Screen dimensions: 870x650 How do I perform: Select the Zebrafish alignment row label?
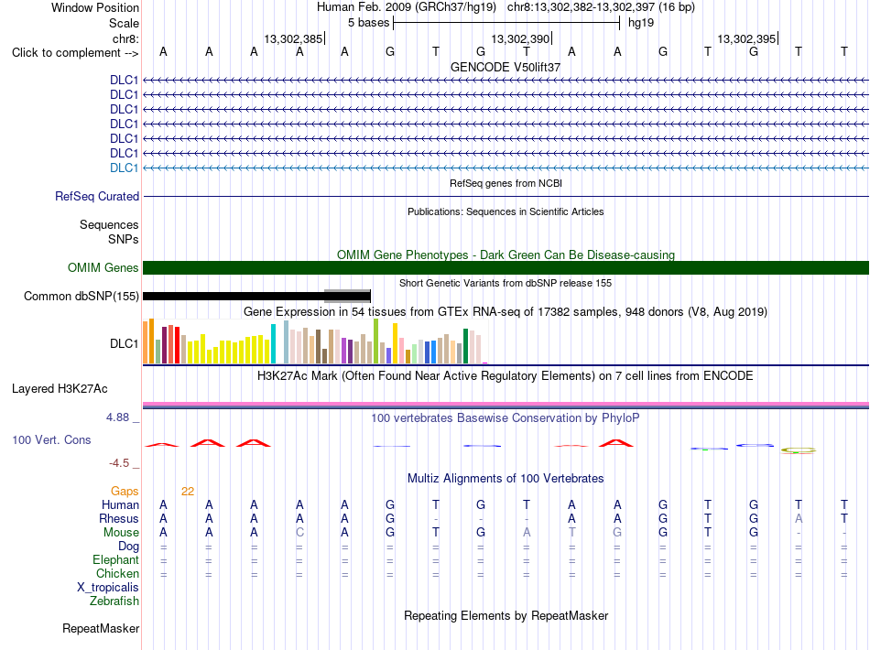tap(114, 601)
